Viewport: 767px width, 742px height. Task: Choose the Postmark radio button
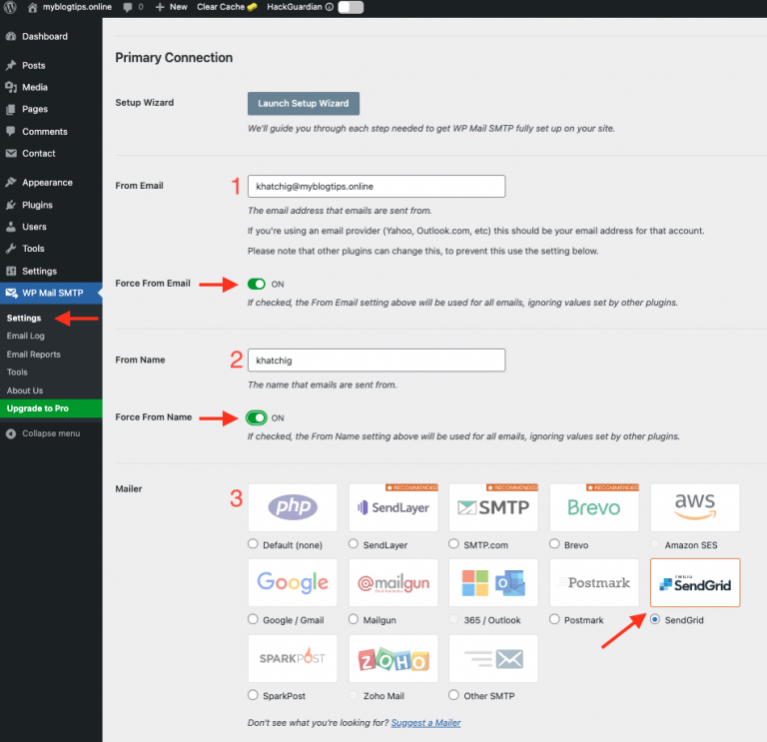click(554, 619)
